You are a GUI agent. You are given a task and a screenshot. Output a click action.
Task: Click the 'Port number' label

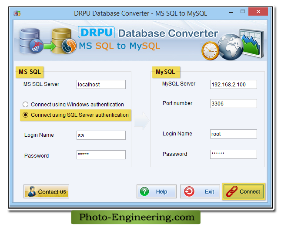pos(177,103)
